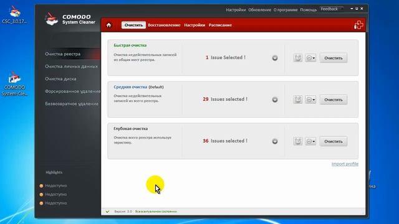
Task: Switch to the Восстановление tab
Action: click(164, 25)
